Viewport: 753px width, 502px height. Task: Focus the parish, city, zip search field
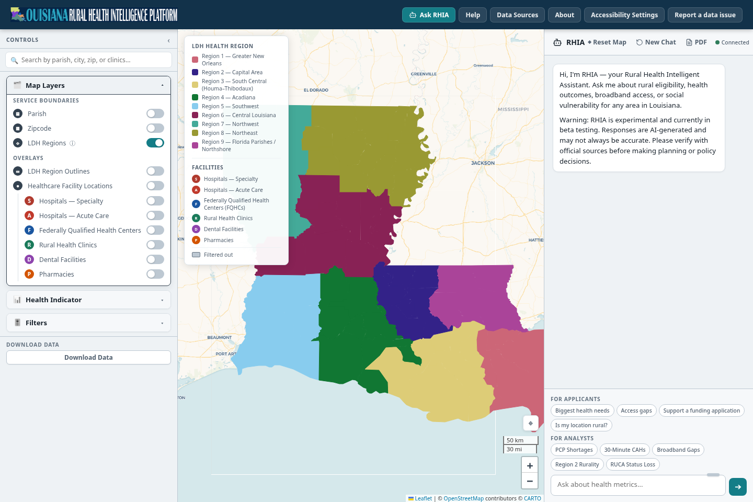[89, 60]
